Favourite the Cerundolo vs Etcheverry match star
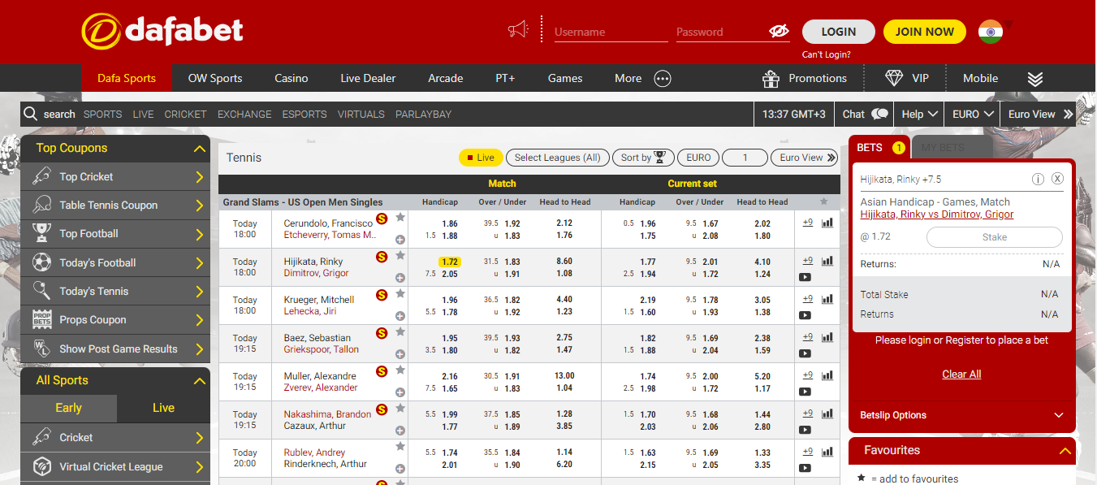The image size is (1097, 485). [400, 217]
